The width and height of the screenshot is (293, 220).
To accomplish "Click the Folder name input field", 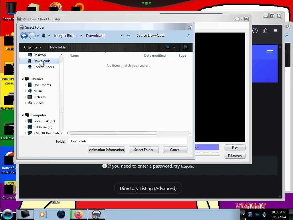I will pyautogui.click(x=128, y=141).
